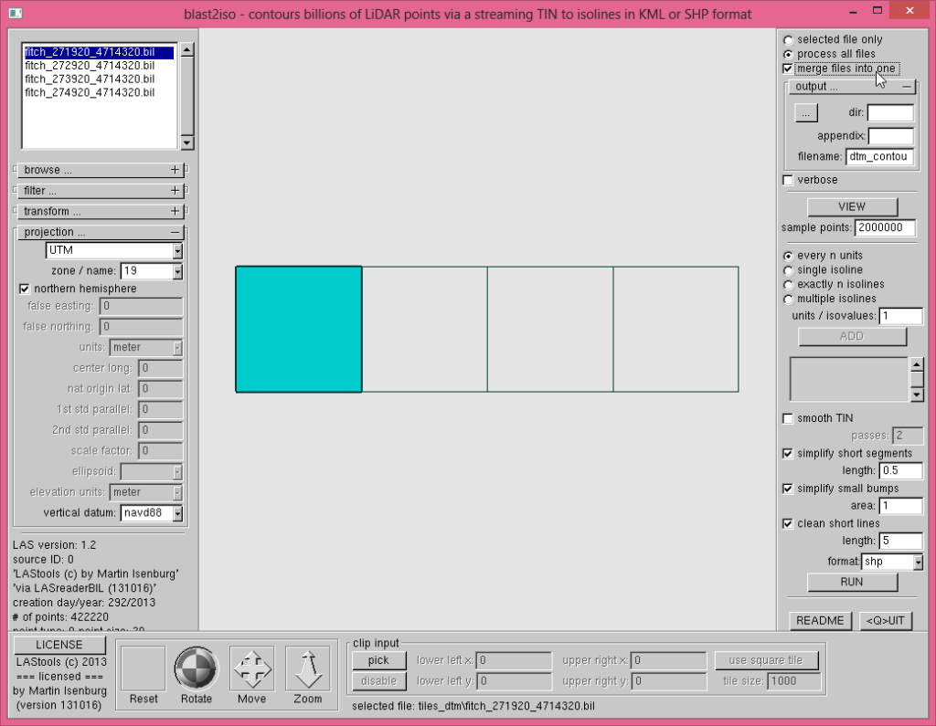Screen dimensions: 936x726
Task: Expand the browse panel
Action: tap(175, 170)
